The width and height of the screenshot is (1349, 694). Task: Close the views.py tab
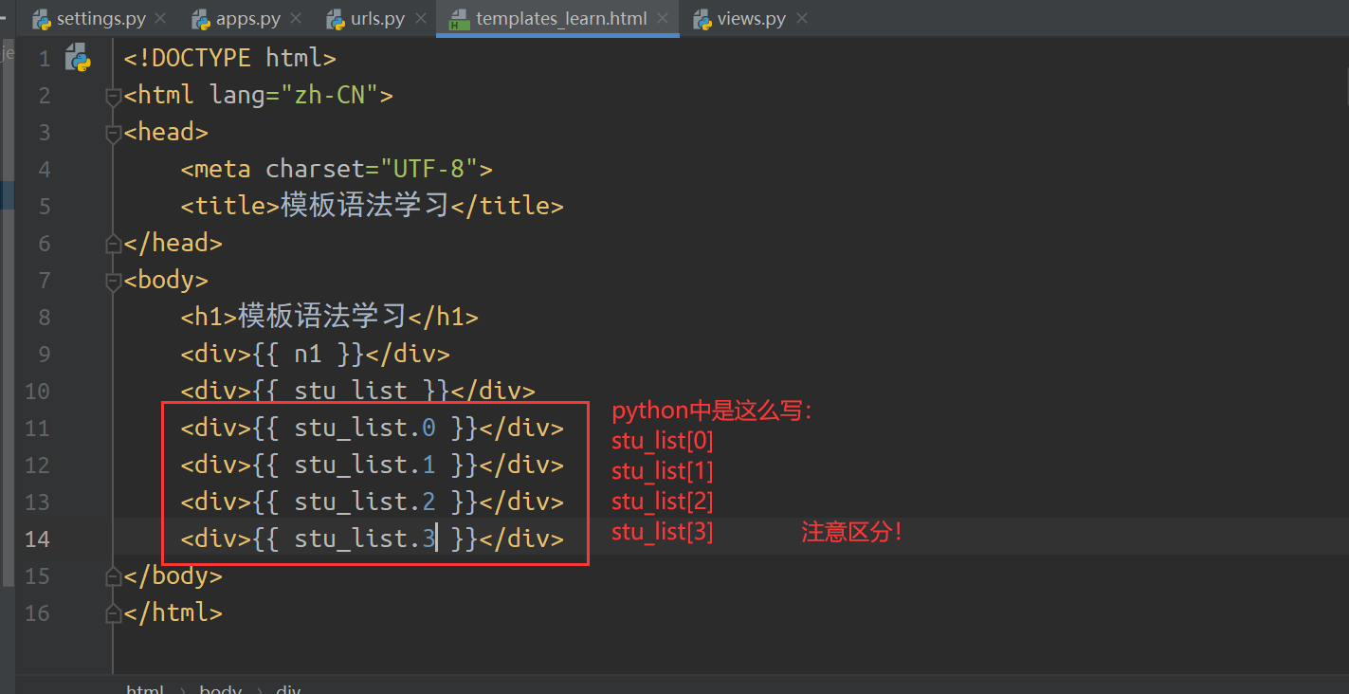(x=803, y=18)
